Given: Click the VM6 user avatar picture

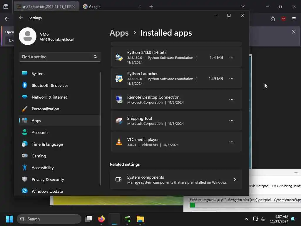Looking at the screenshot, I should click(28, 36).
